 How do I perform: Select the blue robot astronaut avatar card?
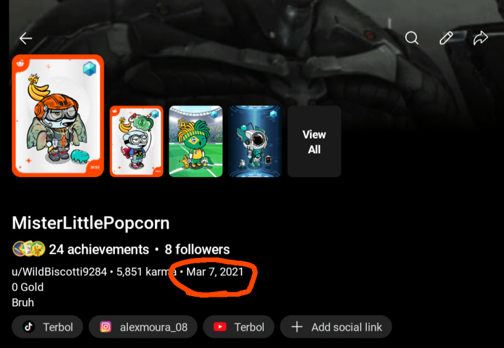(x=255, y=142)
